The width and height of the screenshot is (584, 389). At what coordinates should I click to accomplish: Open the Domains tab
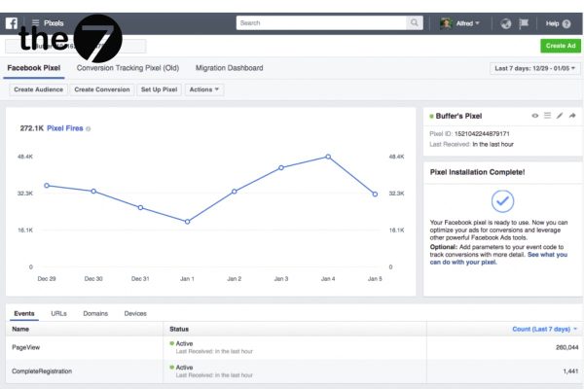coord(95,313)
